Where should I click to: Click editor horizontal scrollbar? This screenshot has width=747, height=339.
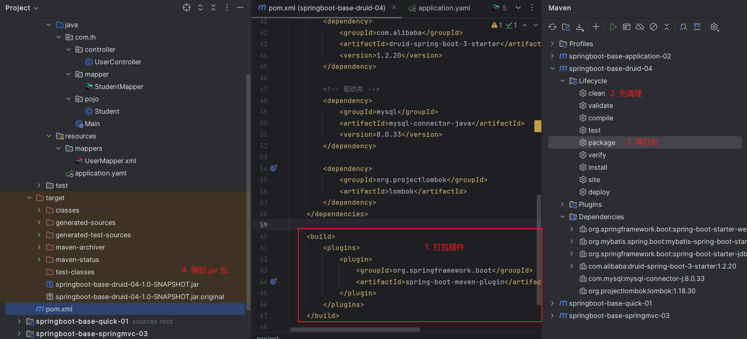pyautogui.click(x=355, y=330)
